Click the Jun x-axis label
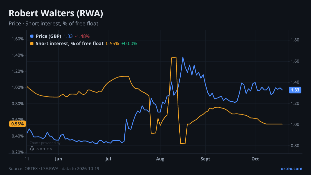Viewport: 311px width, 175px height. point(59,159)
